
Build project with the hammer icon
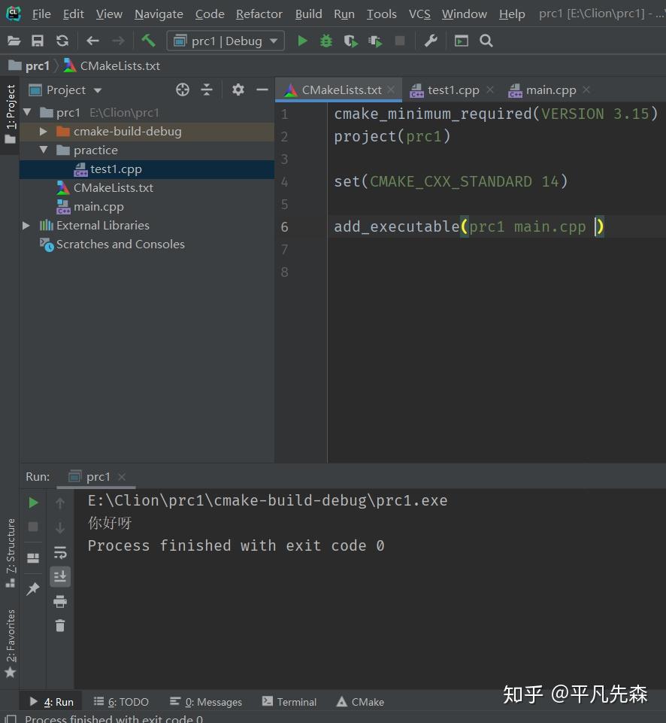point(148,41)
